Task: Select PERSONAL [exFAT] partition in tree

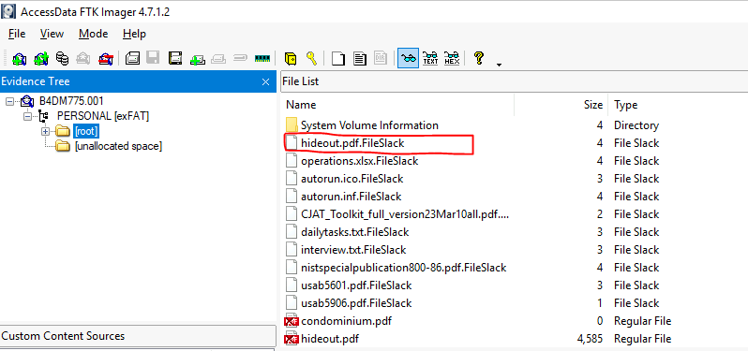Action: (x=103, y=116)
